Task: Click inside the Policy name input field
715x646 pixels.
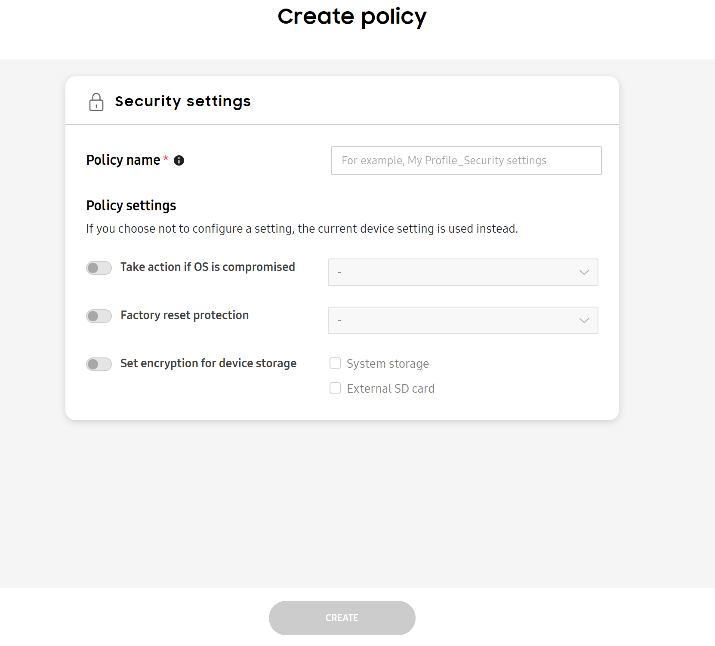Action: (x=466, y=160)
